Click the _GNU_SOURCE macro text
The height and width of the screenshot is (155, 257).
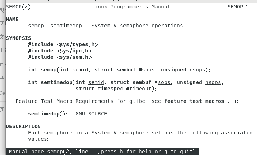90,114
